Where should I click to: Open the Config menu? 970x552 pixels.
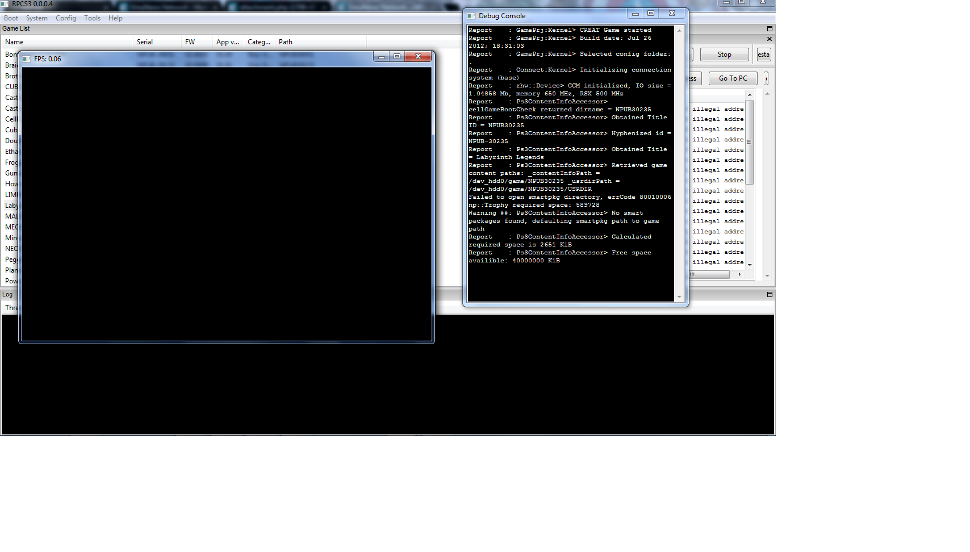point(66,18)
